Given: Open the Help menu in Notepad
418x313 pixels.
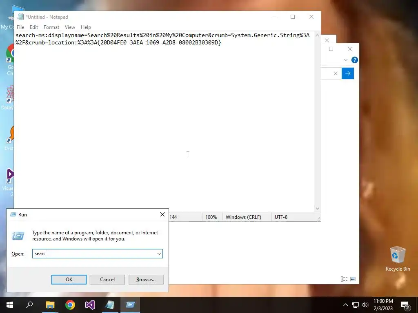Looking at the screenshot, I should click(x=86, y=27).
